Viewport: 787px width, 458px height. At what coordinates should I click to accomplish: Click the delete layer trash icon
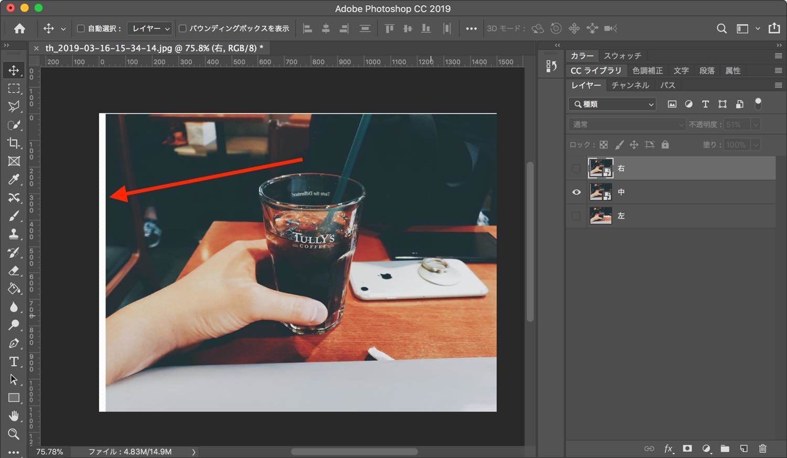[x=763, y=449]
